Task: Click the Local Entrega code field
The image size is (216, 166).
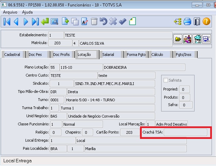Action: click(63, 140)
